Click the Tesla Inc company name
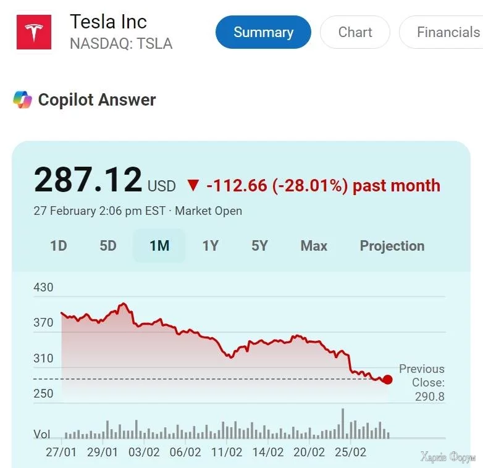This screenshot has height=468, width=483. [x=108, y=22]
